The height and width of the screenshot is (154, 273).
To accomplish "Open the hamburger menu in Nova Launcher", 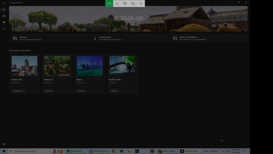I will [4, 3].
